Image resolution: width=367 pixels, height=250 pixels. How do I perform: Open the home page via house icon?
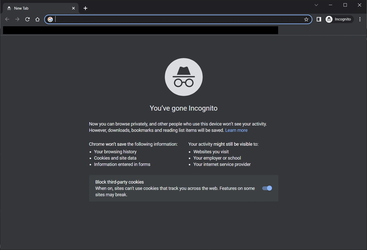(x=38, y=19)
